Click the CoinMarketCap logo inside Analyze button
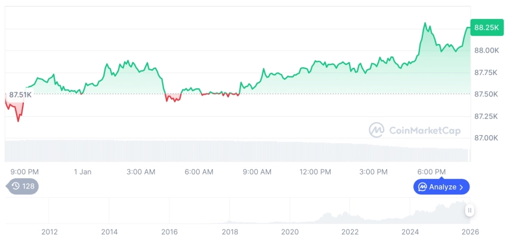Viewport: 513px width, 239px height. point(422,187)
